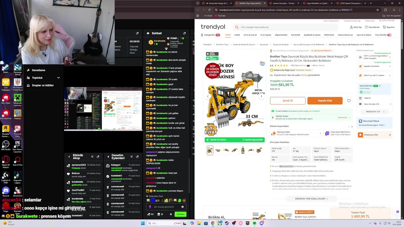Click Giriş Yap user login icon

[356, 27]
